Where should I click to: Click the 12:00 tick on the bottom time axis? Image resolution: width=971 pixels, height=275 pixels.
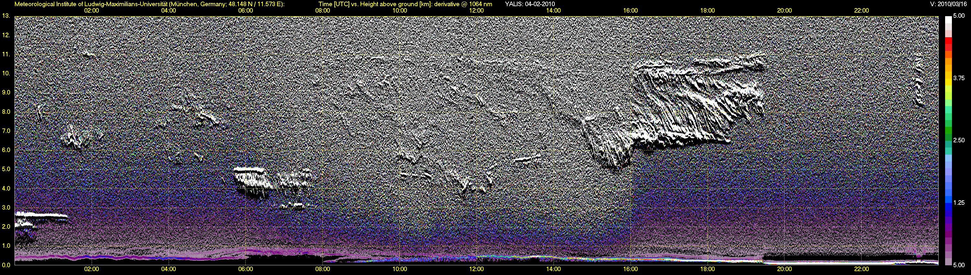(476, 269)
